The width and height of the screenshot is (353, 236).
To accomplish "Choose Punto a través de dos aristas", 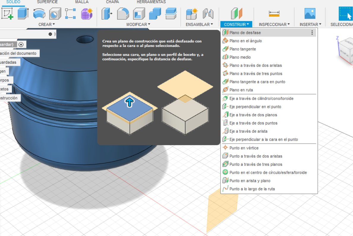I will point(269,156).
